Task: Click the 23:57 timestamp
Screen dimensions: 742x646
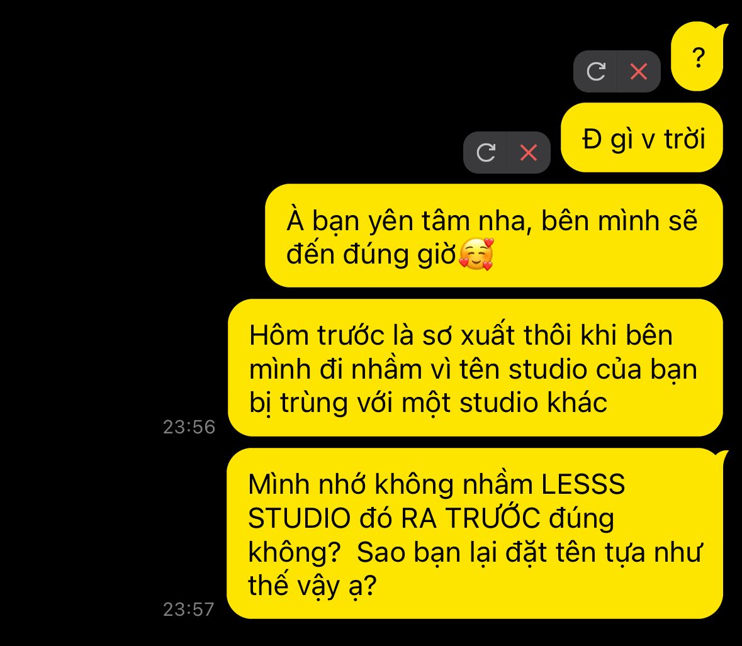Action: point(189,609)
